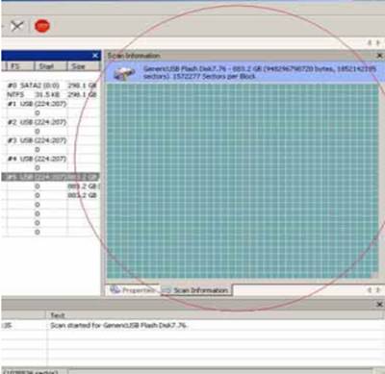Select the #0 SATA2 drive entry
The image size is (385, 374).
pyautogui.click(x=52, y=86)
